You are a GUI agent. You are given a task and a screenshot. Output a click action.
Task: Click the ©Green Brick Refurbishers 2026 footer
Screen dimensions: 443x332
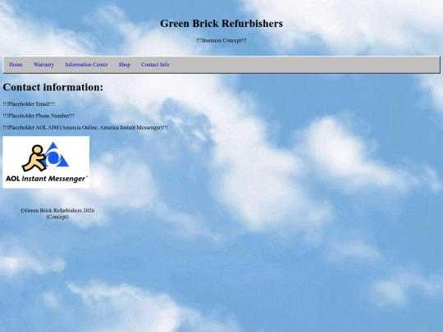[57, 211]
